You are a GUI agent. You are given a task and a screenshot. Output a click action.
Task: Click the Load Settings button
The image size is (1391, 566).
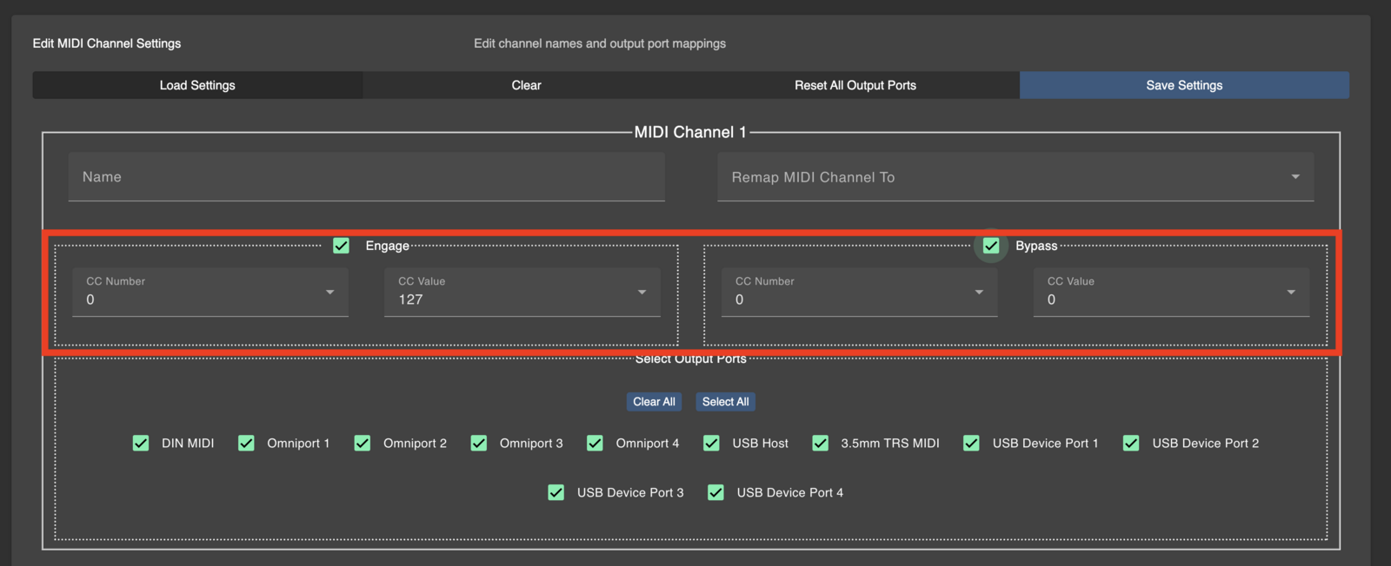[197, 85]
